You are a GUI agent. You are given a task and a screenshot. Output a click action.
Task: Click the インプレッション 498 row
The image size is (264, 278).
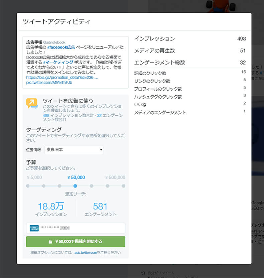point(190,39)
